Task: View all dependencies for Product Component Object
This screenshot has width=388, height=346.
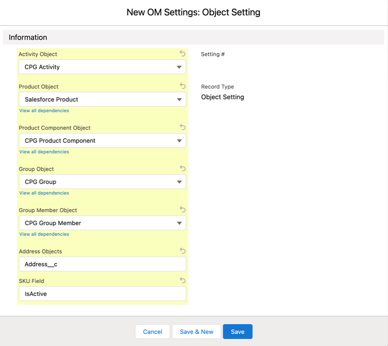Action: point(44,152)
